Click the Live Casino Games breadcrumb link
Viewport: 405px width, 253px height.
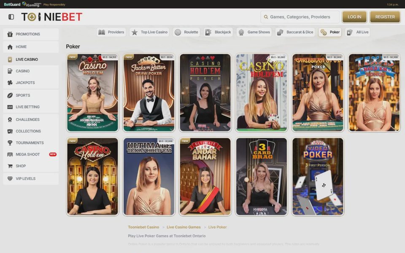(184, 227)
